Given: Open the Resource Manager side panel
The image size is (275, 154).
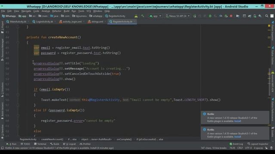Looking at the screenshot, I should [x=2, y=50].
